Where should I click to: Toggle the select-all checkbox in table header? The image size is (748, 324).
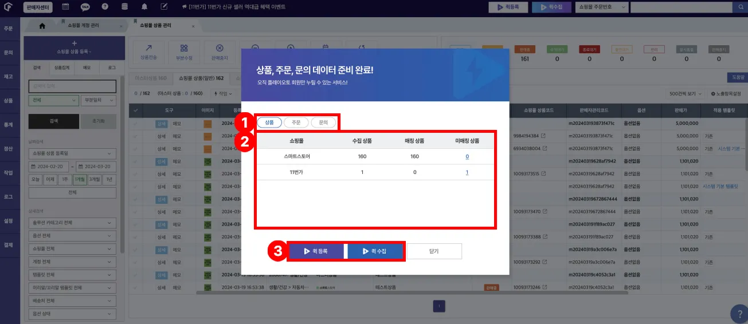[136, 110]
